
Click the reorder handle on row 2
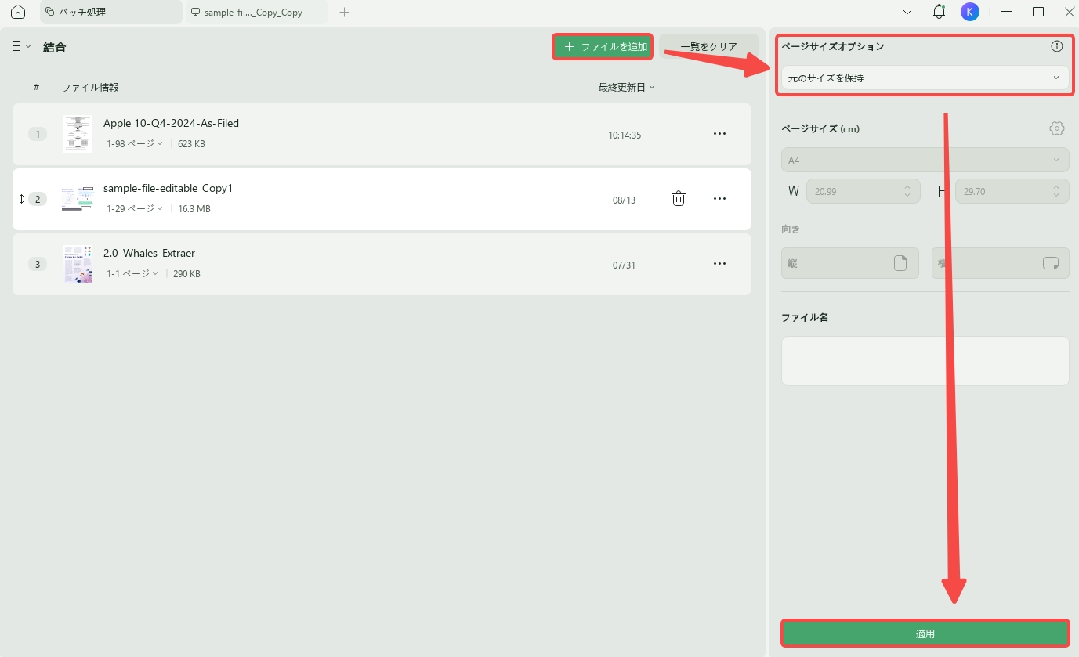click(21, 199)
